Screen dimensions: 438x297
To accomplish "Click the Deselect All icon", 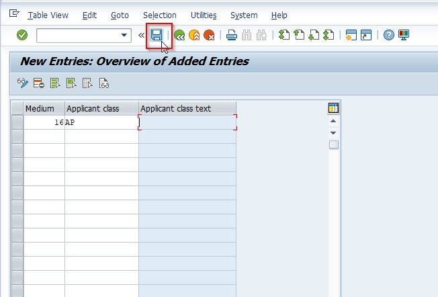I will tap(87, 83).
